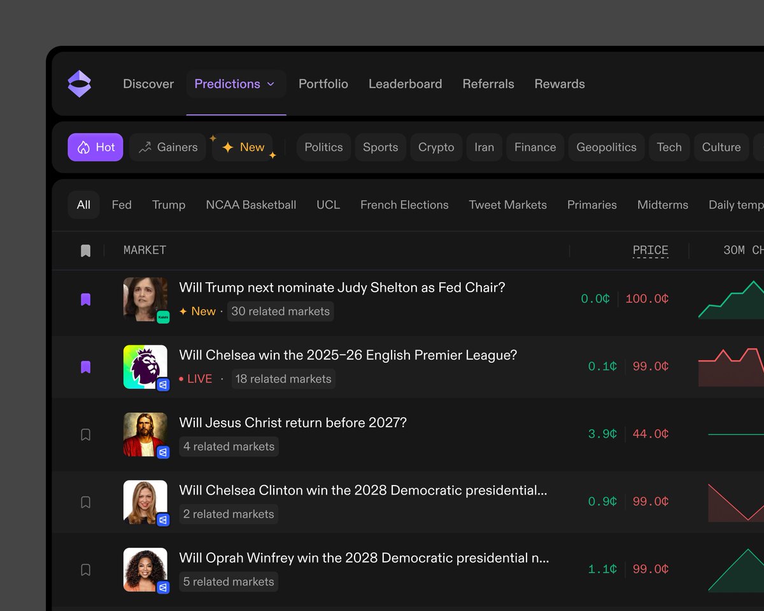This screenshot has width=764, height=611.
Task: Open Jesus Christ return before 2027 market
Action: point(293,423)
